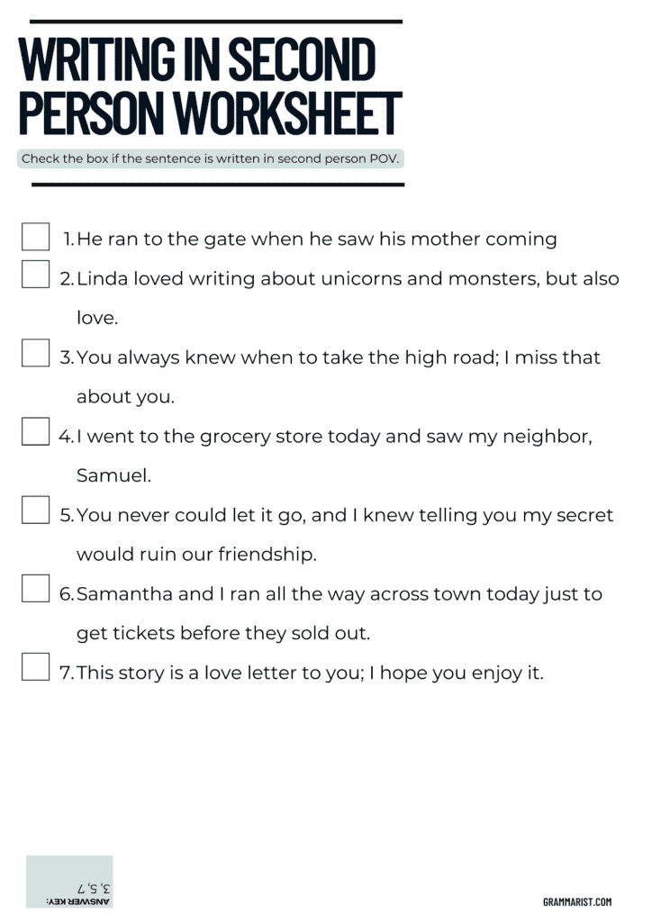The width and height of the screenshot is (652, 922).
Task: Check the box for the Samantha sentence
Action: 35,589
